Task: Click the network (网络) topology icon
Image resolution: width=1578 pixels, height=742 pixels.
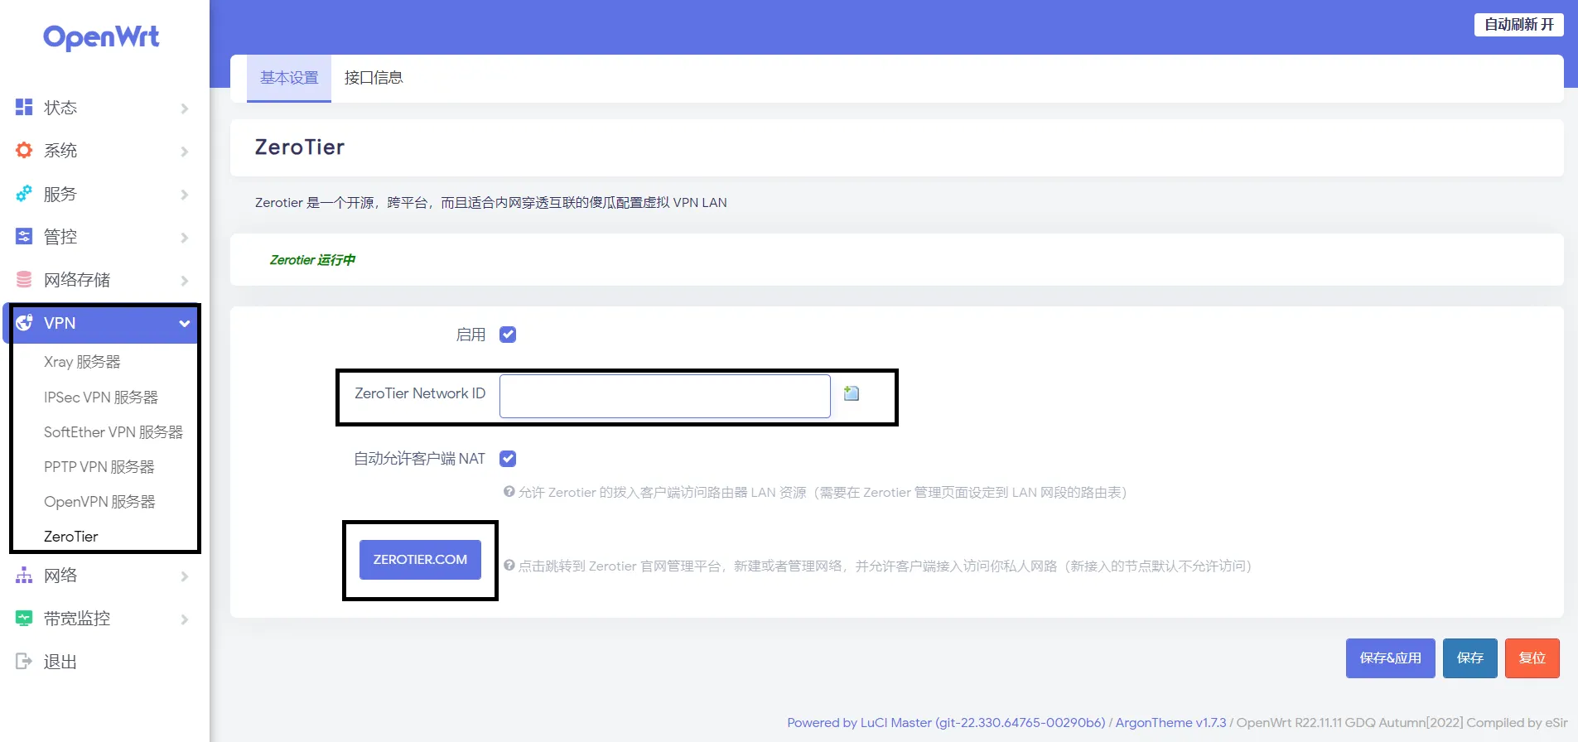Action: [24, 576]
